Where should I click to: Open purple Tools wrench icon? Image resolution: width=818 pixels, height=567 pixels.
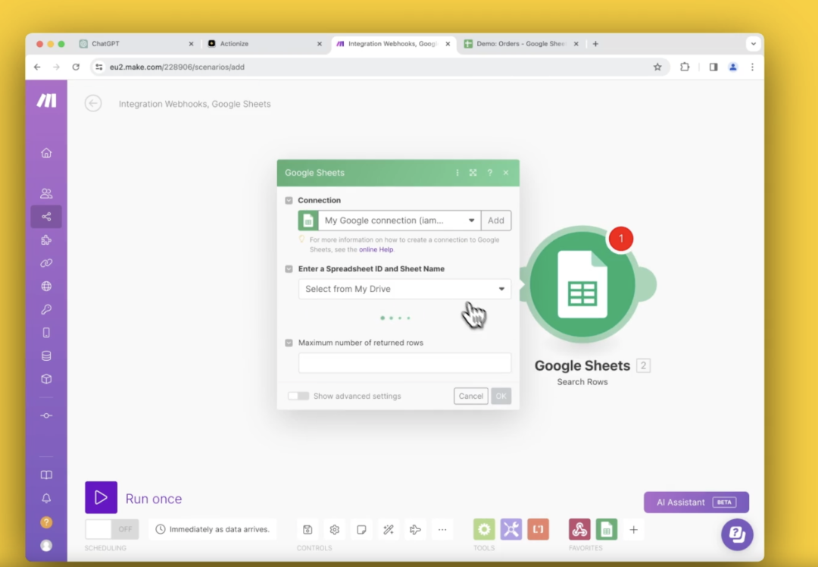click(x=511, y=529)
